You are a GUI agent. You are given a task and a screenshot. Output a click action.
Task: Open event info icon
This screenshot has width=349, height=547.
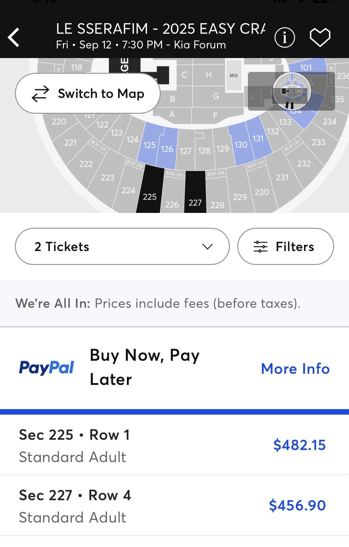coord(284,37)
